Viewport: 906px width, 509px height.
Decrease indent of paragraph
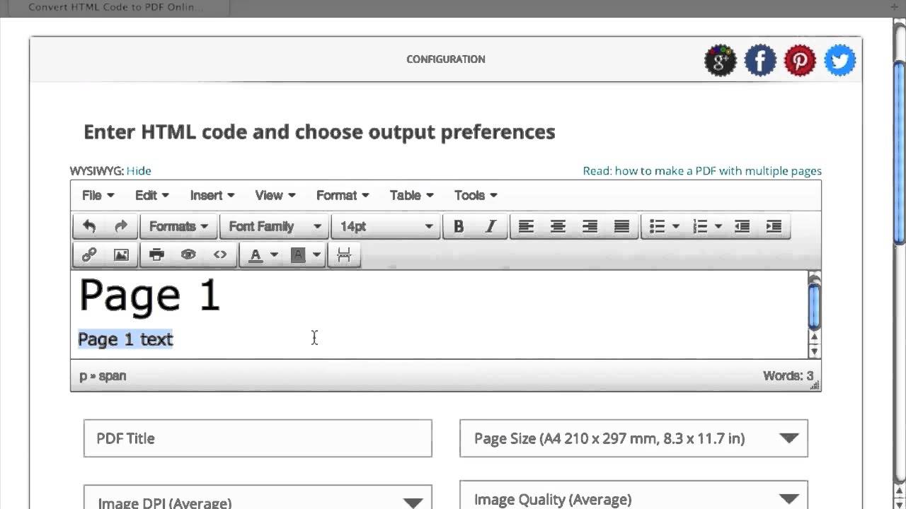(742, 226)
